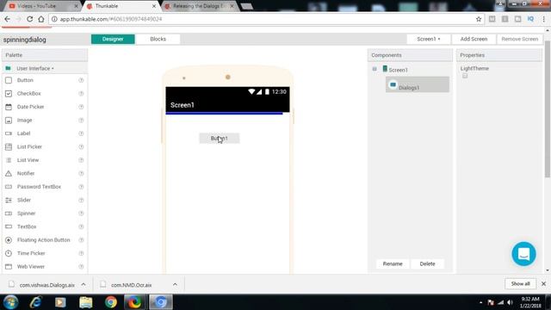Image resolution: width=551 pixels, height=310 pixels.
Task: Delete the selected Dialogs1 component
Action: [x=427, y=264]
